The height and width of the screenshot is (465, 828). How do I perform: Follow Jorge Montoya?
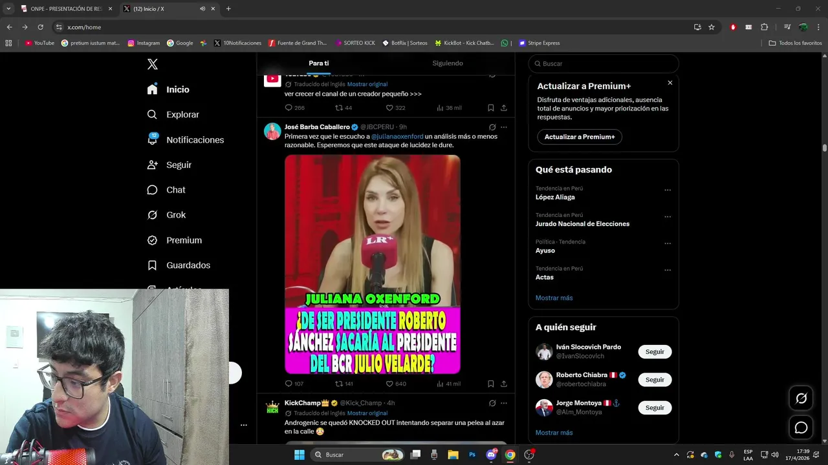tap(655, 408)
